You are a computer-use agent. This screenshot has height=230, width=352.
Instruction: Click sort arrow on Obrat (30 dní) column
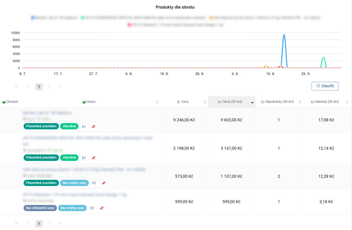tap(252, 102)
